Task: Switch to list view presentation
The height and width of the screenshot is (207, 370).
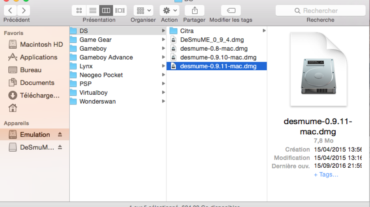Action: coord(93,11)
